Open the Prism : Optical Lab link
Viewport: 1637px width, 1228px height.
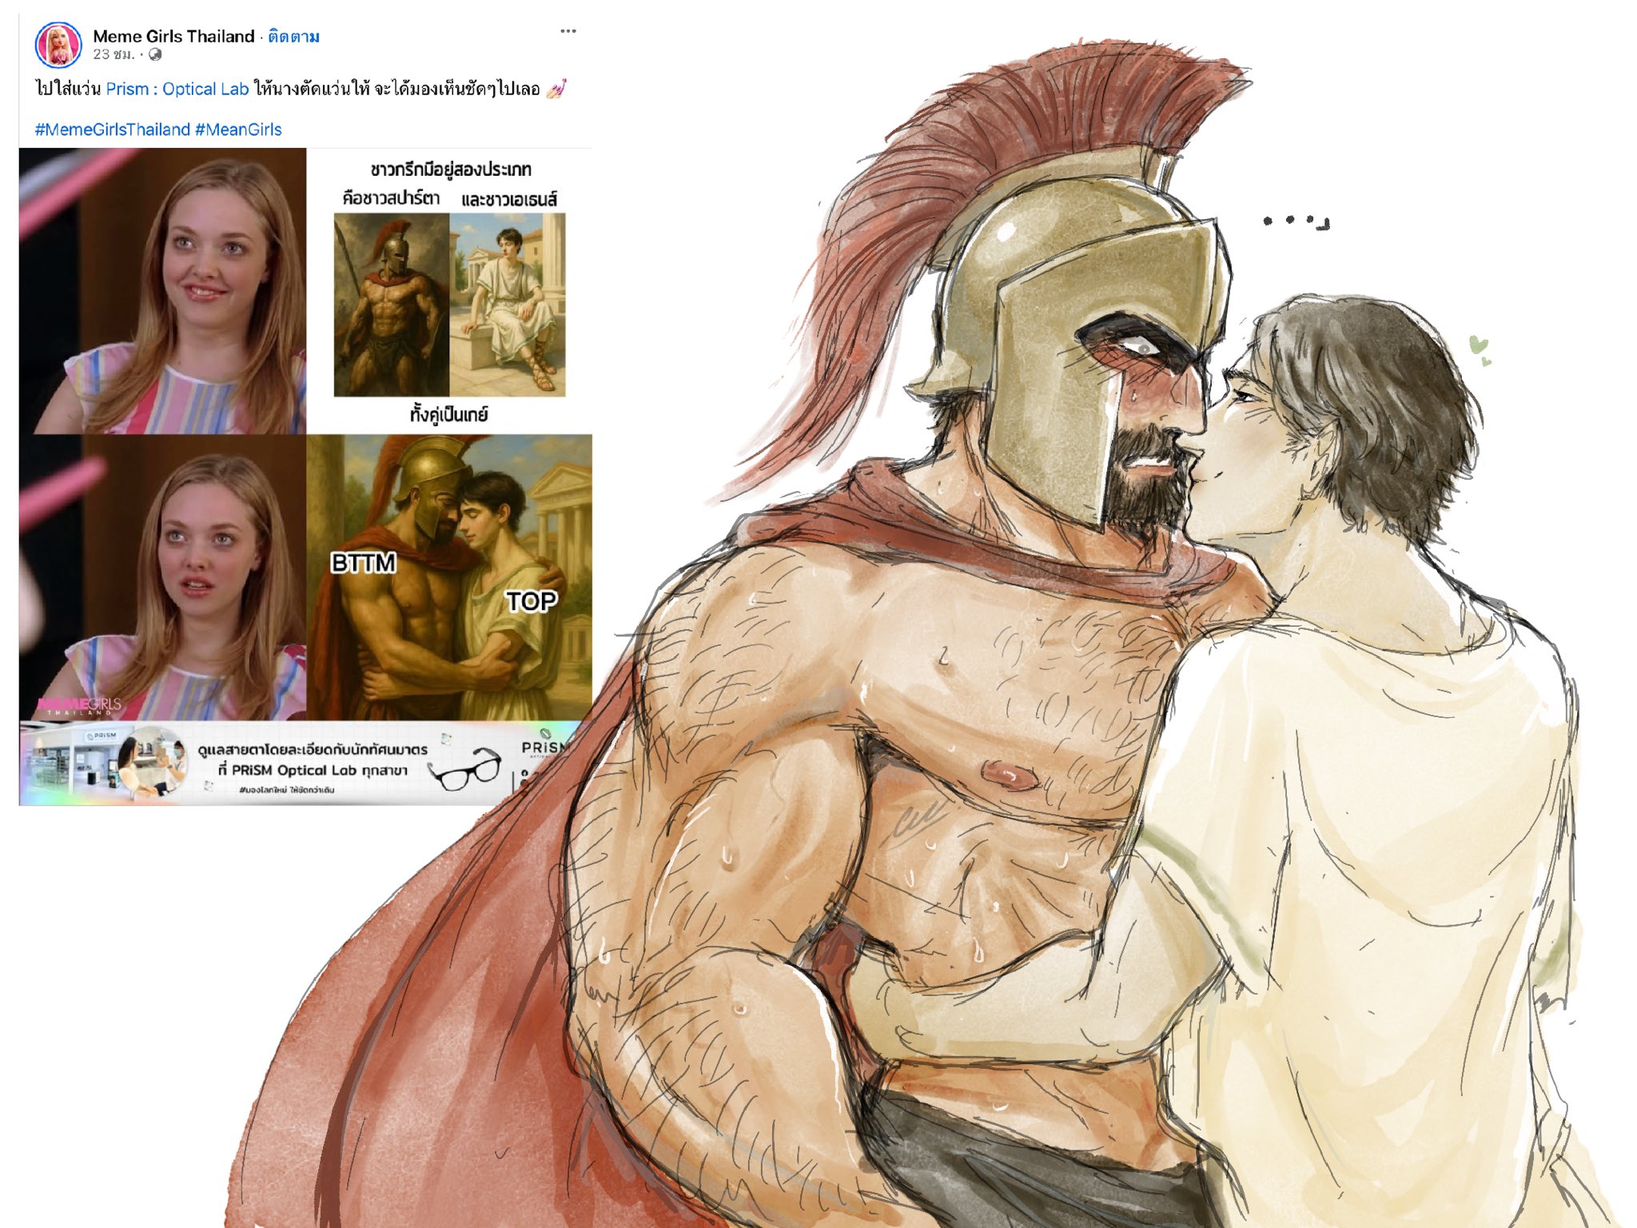[177, 89]
